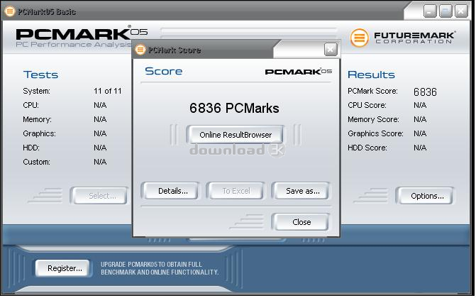Click the 'CPU Score:' label
Screen dimensions: 476x298
click(367, 105)
